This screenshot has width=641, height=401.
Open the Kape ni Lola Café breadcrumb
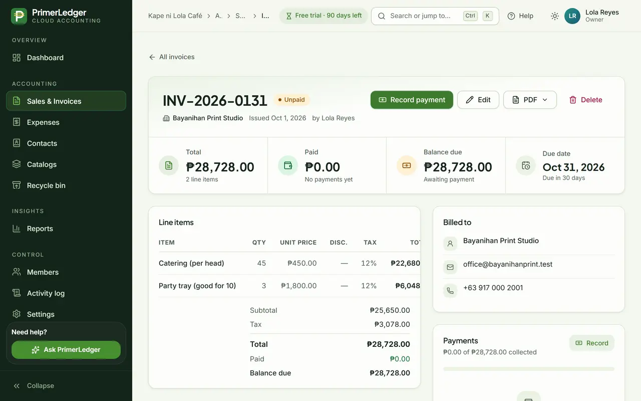pyautogui.click(x=175, y=16)
